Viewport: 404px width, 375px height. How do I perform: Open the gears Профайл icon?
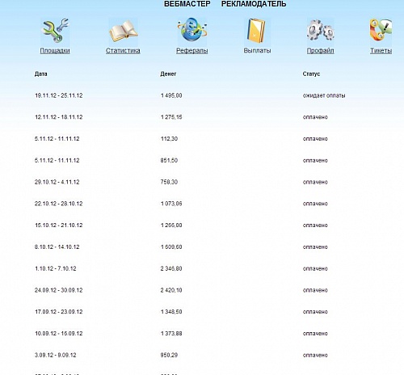[321, 31]
